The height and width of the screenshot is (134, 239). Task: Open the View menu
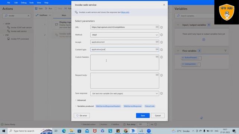pyautogui.click(x=39, y=3)
